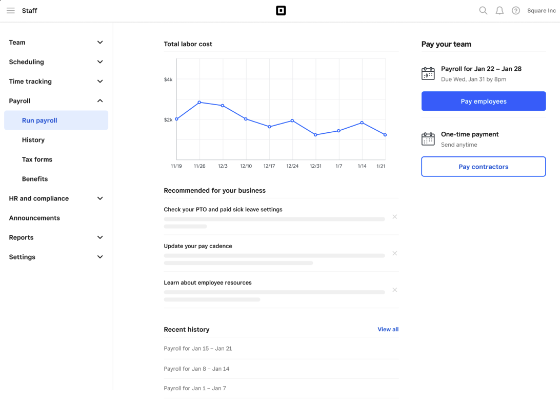Click the help question mark icon
Screen dimensions: 560x404
515,10
